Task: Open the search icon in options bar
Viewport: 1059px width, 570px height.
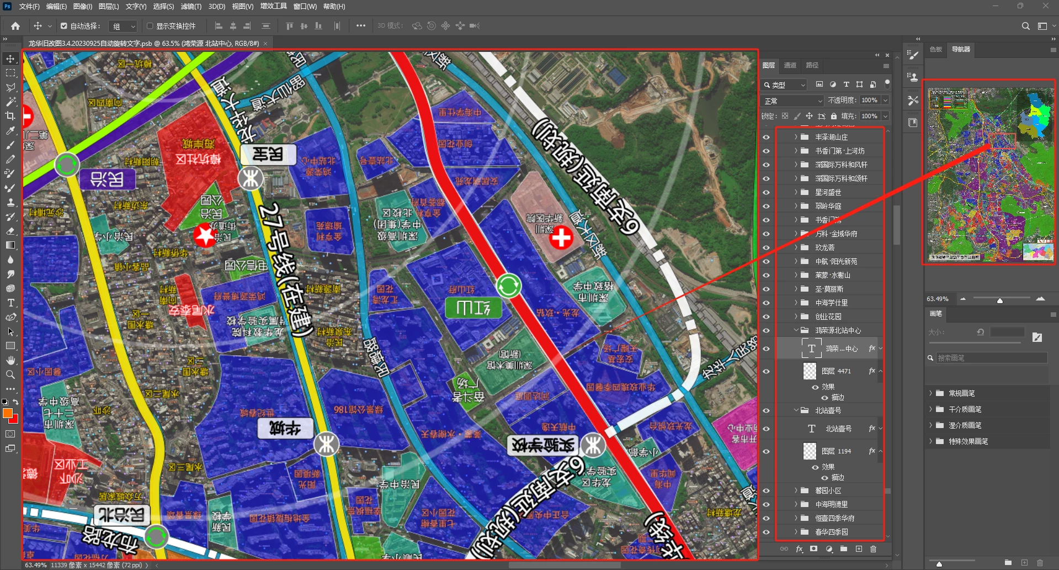Action: click(1025, 26)
